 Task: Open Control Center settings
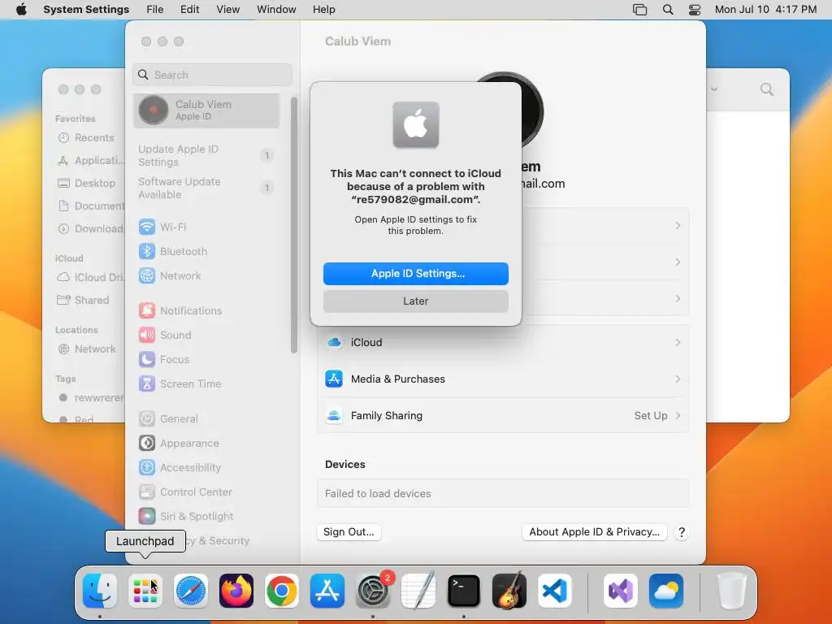pyautogui.click(x=185, y=492)
